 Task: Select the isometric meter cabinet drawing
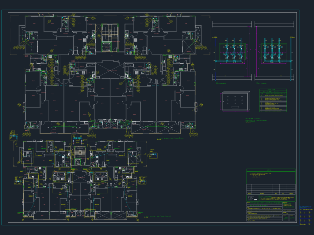point(236,102)
